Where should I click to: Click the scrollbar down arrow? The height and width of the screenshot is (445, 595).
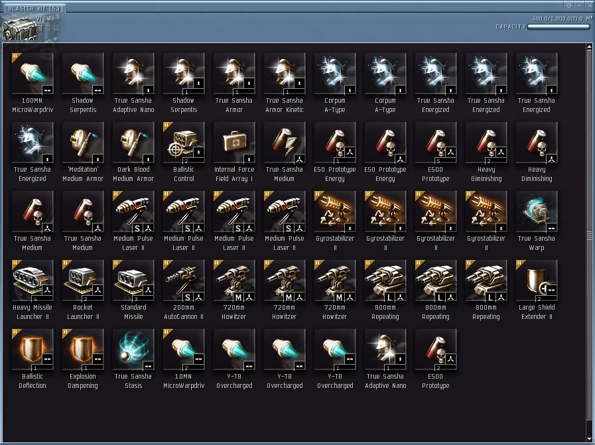tap(589, 438)
